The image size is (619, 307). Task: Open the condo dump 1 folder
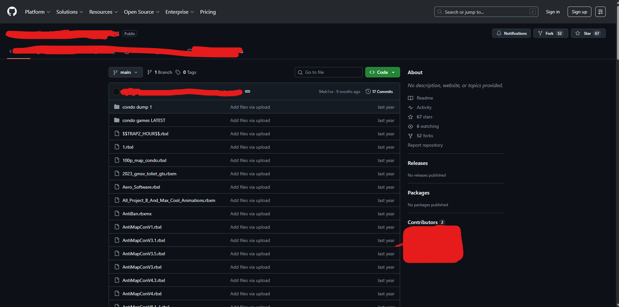click(x=137, y=107)
